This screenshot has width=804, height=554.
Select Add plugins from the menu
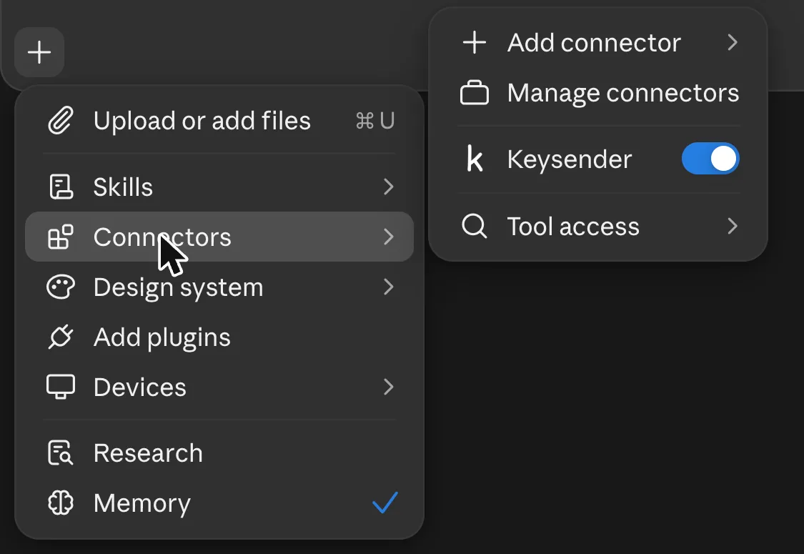point(219,337)
